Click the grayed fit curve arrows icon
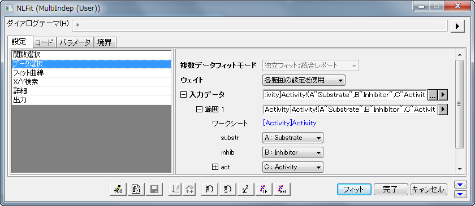Viewport: 475px width, 206px height. tap(189, 190)
